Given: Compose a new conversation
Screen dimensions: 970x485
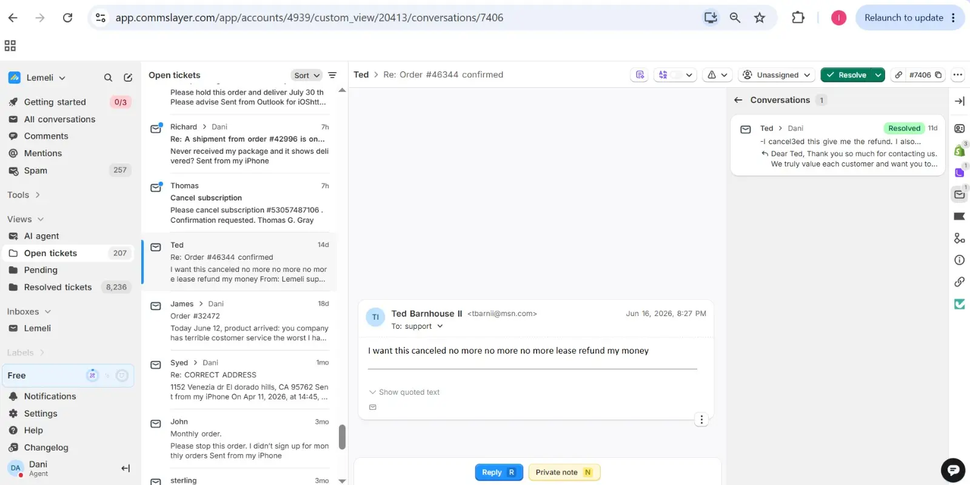Looking at the screenshot, I should [x=128, y=78].
